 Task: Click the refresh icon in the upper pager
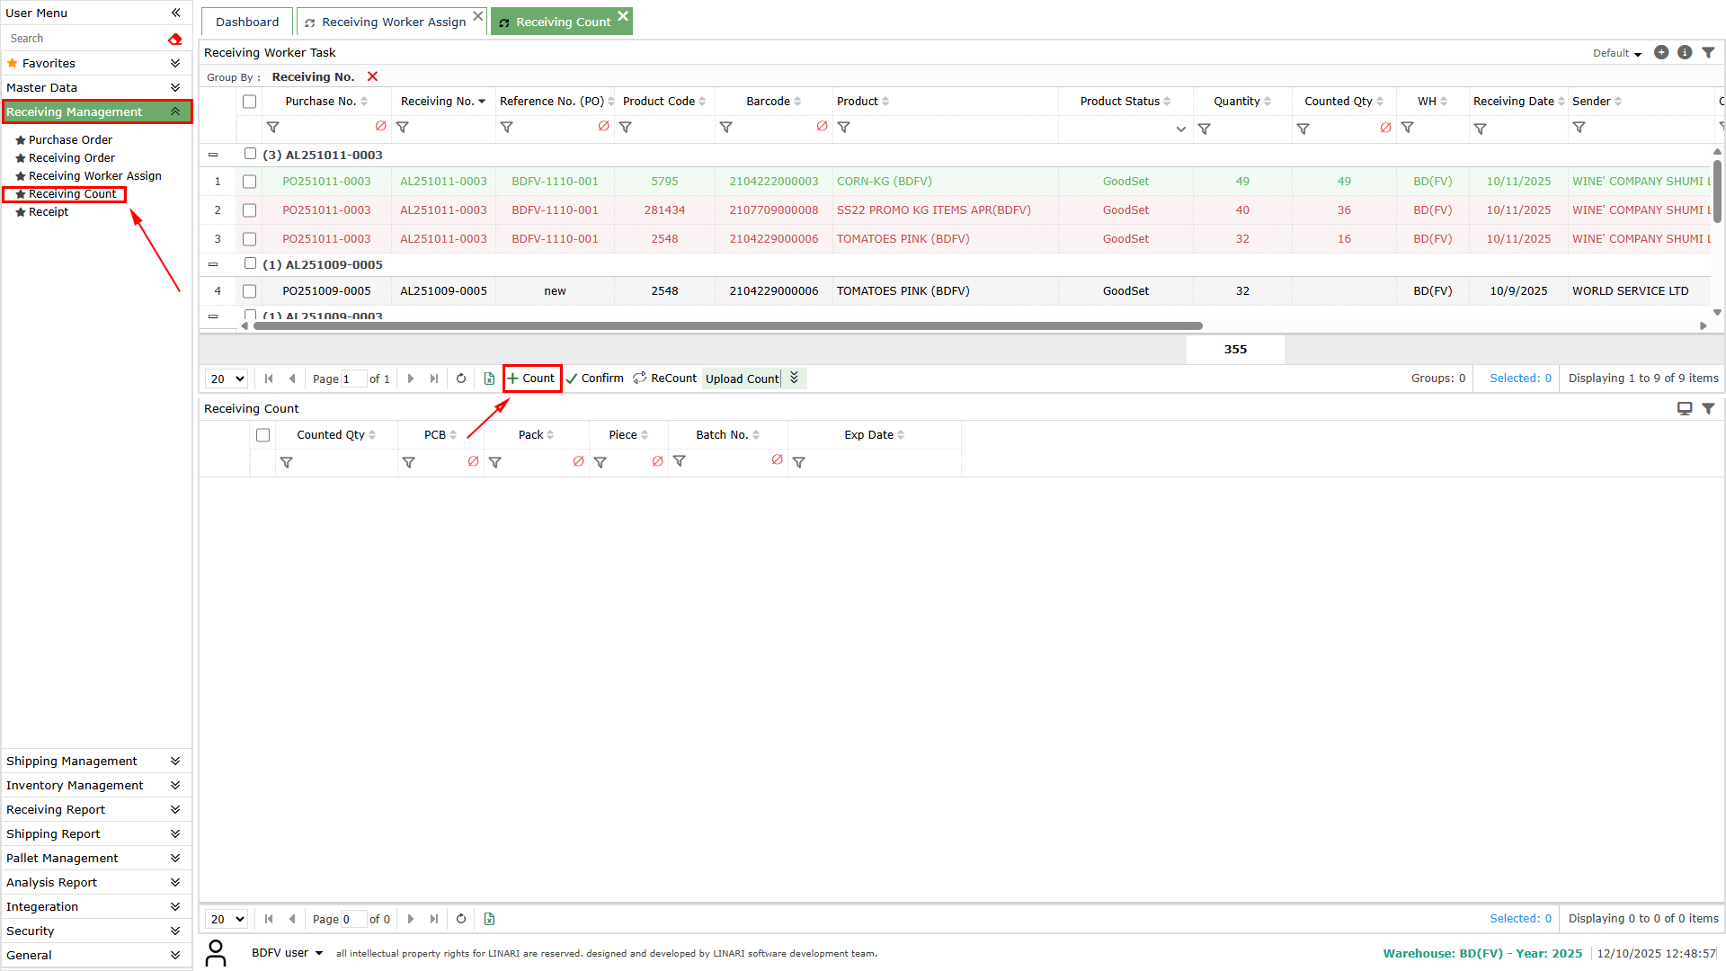pyautogui.click(x=461, y=379)
